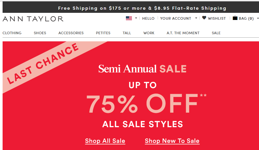Click the shopping bag icon
Screen dimensions: 259x150
coord(235,18)
